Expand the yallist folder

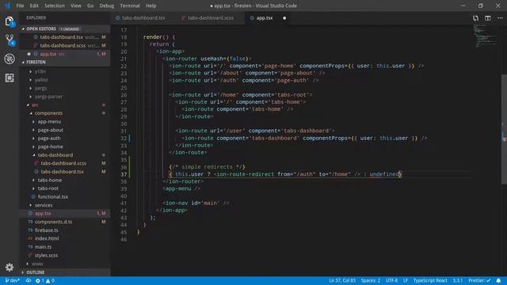[x=41, y=80]
